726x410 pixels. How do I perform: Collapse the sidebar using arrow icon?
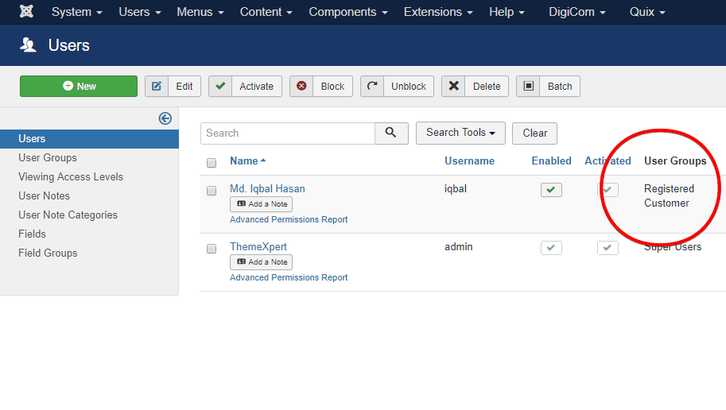point(165,118)
